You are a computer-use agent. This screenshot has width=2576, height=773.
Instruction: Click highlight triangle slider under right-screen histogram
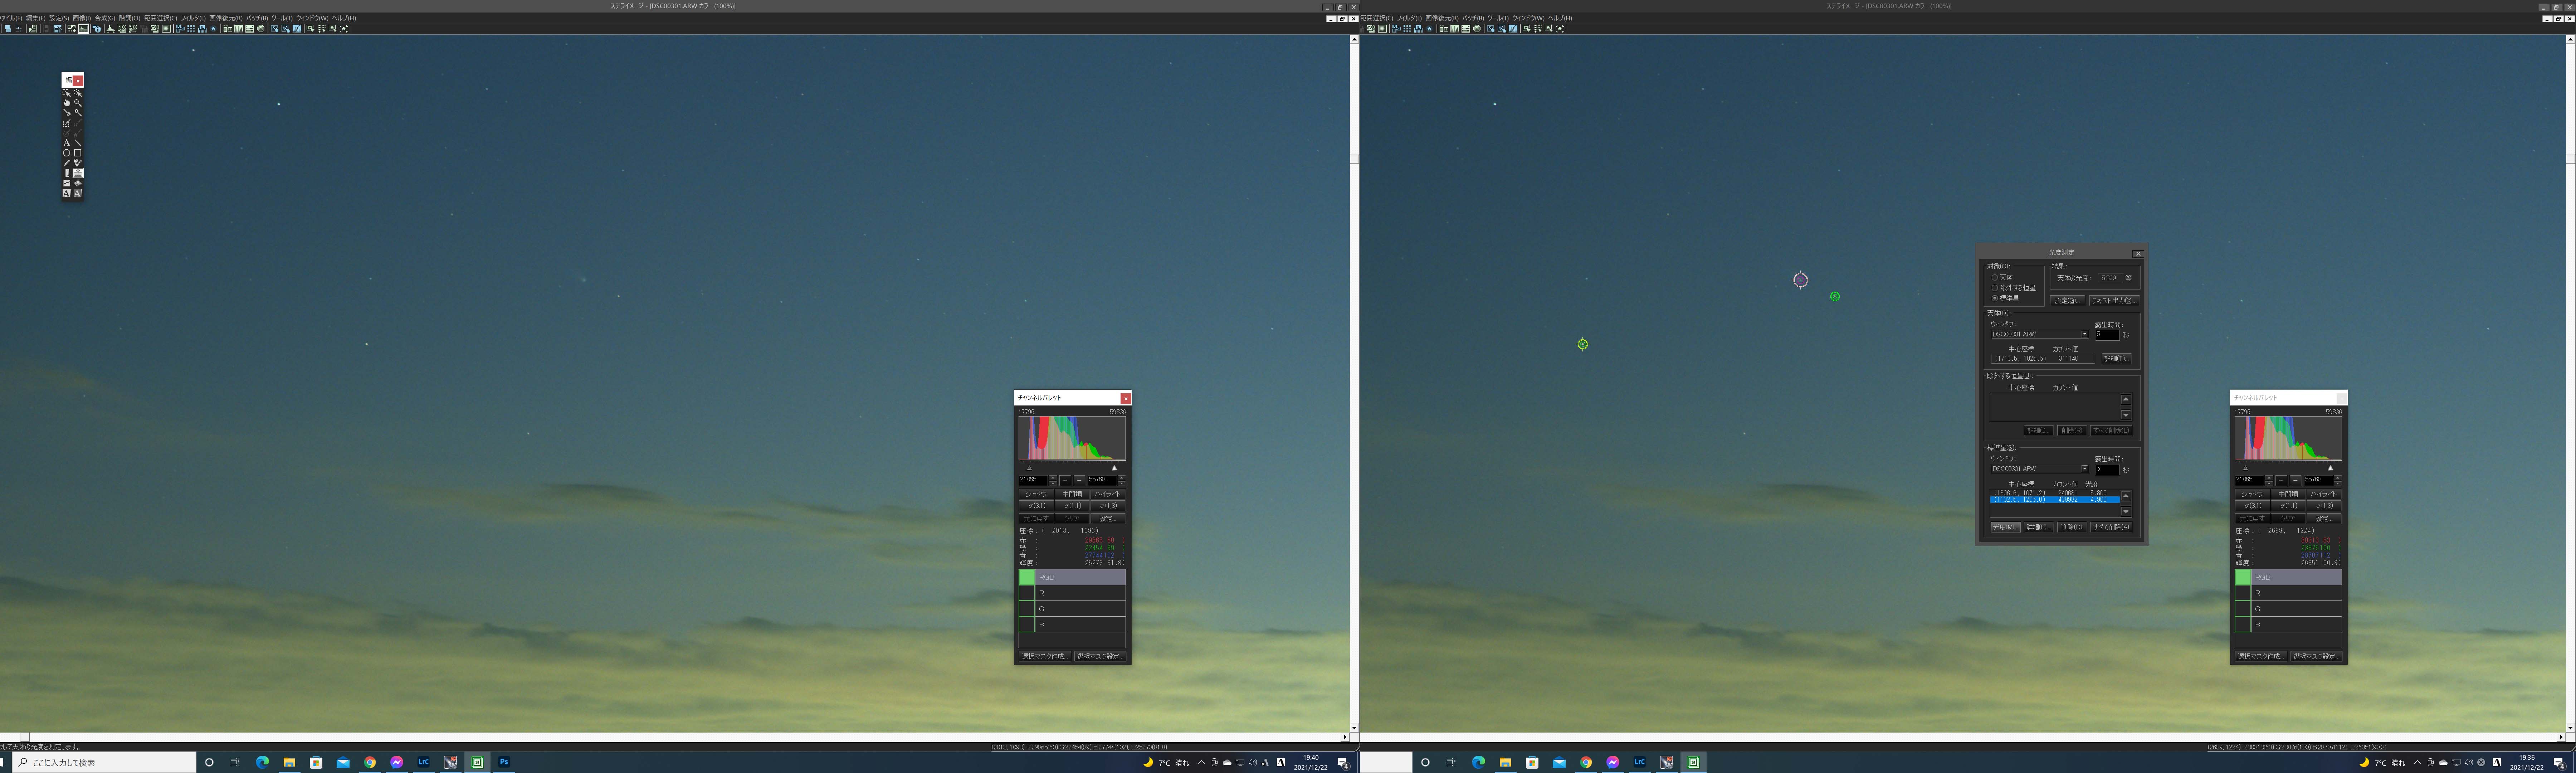point(2331,468)
